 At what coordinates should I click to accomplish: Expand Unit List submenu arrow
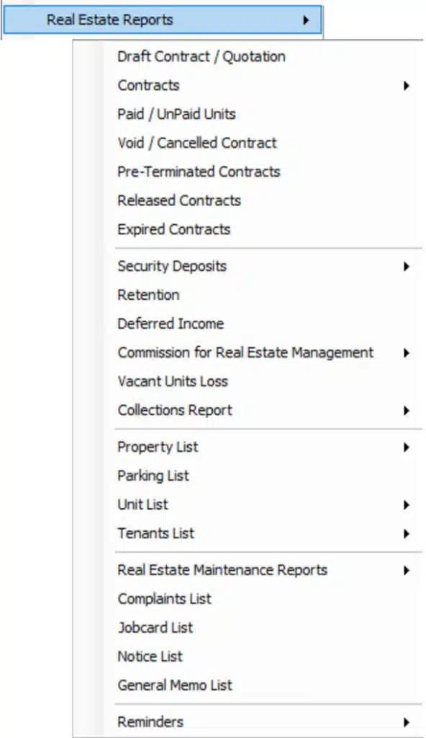407,505
